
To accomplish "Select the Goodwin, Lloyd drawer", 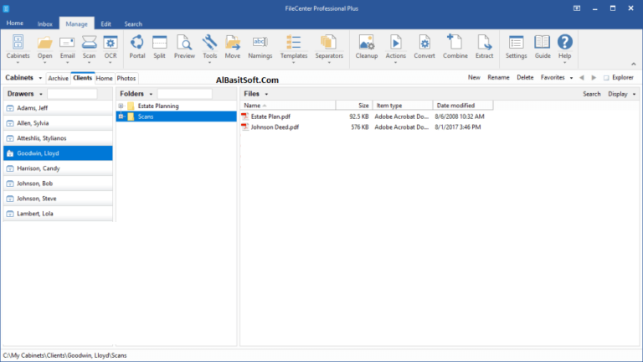I will (x=58, y=153).
